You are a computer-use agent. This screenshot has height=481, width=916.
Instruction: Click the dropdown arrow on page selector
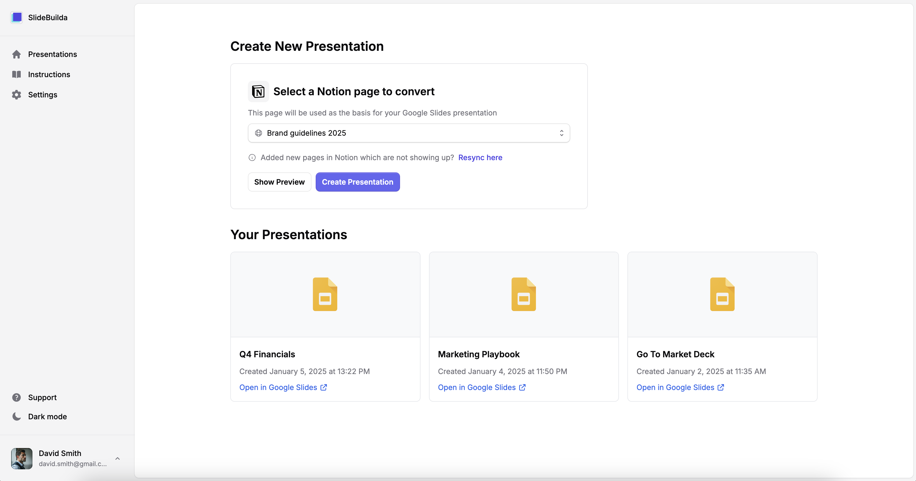click(x=560, y=133)
